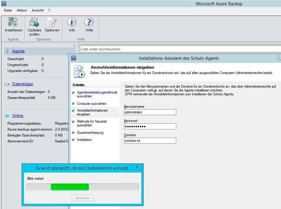Select step Installation
This screenshot has width=281, height=209.
pos(84,140)
